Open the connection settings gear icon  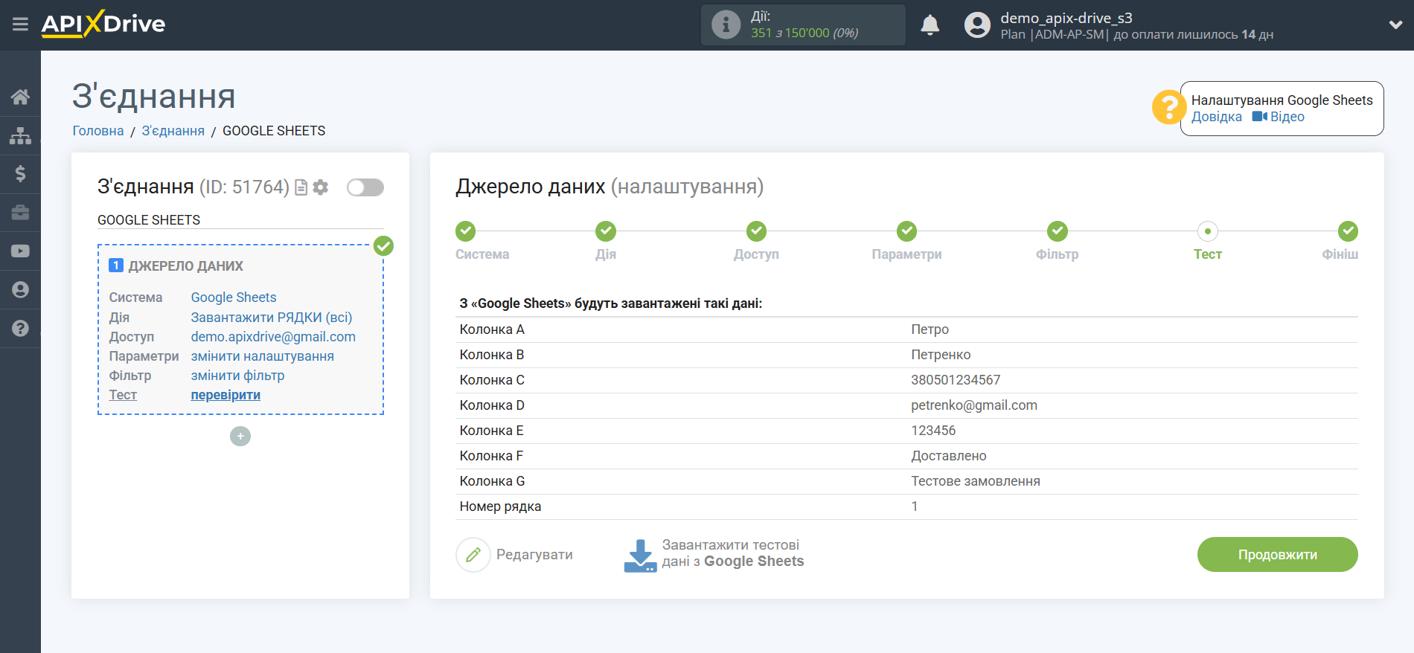(321, 187)
